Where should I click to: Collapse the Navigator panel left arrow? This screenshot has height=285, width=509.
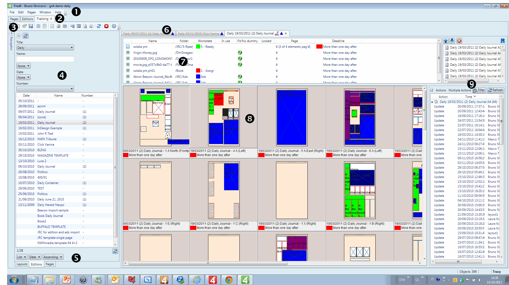tap(12, 33)
